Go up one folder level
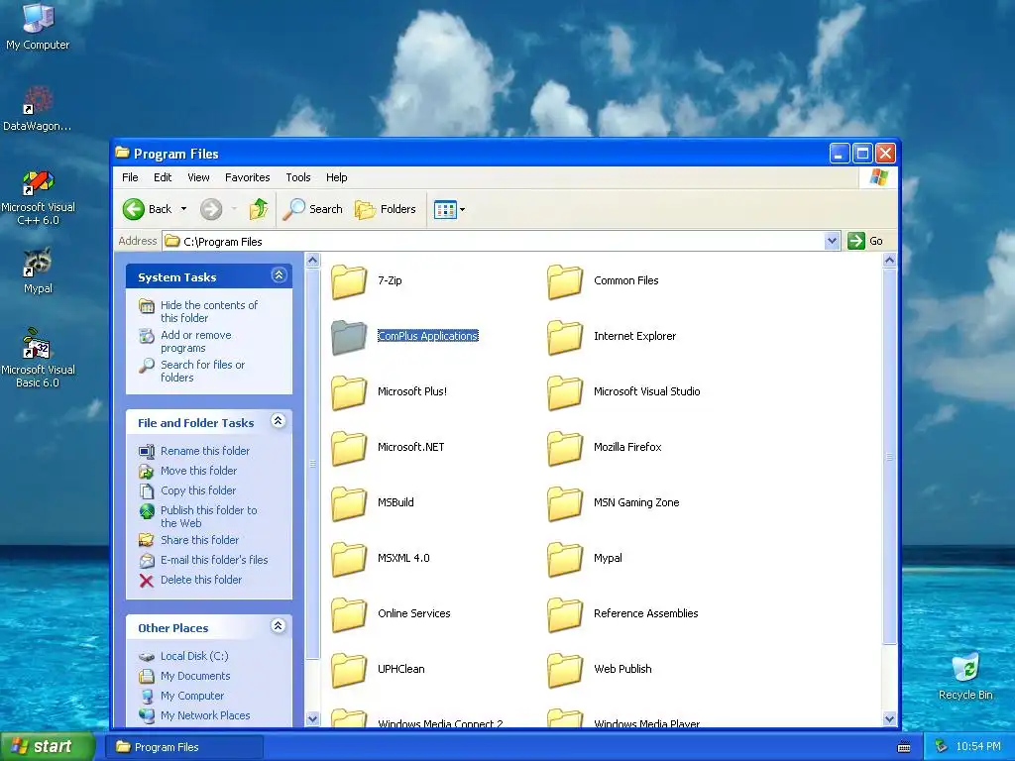The width and height of the screenshot is (1015, 761). pyautogui.click(x=259, y=209)
